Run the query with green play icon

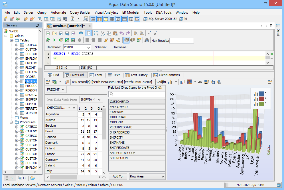tap(54, 40)
